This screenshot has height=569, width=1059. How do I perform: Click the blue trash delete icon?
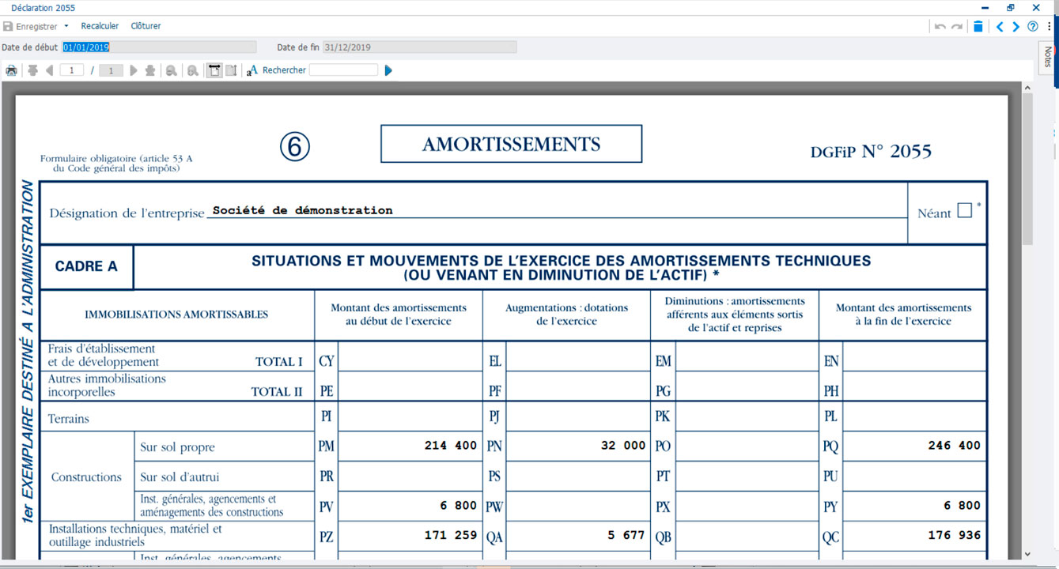(978, 26)
